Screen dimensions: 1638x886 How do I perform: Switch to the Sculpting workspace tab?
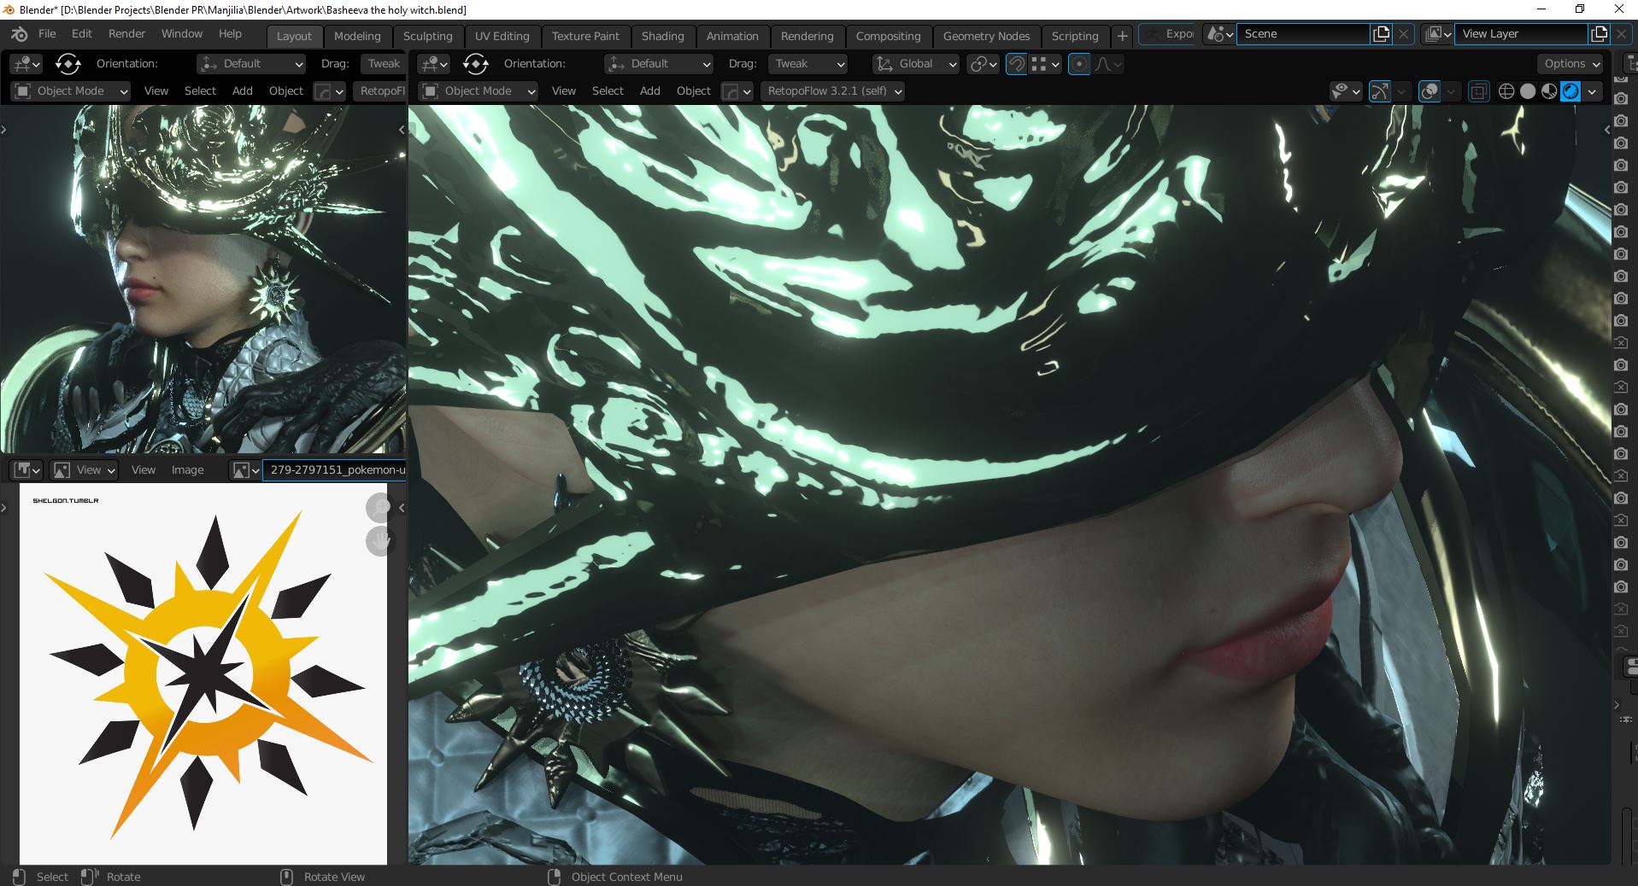pyautogui.click(x=427, y=36)
